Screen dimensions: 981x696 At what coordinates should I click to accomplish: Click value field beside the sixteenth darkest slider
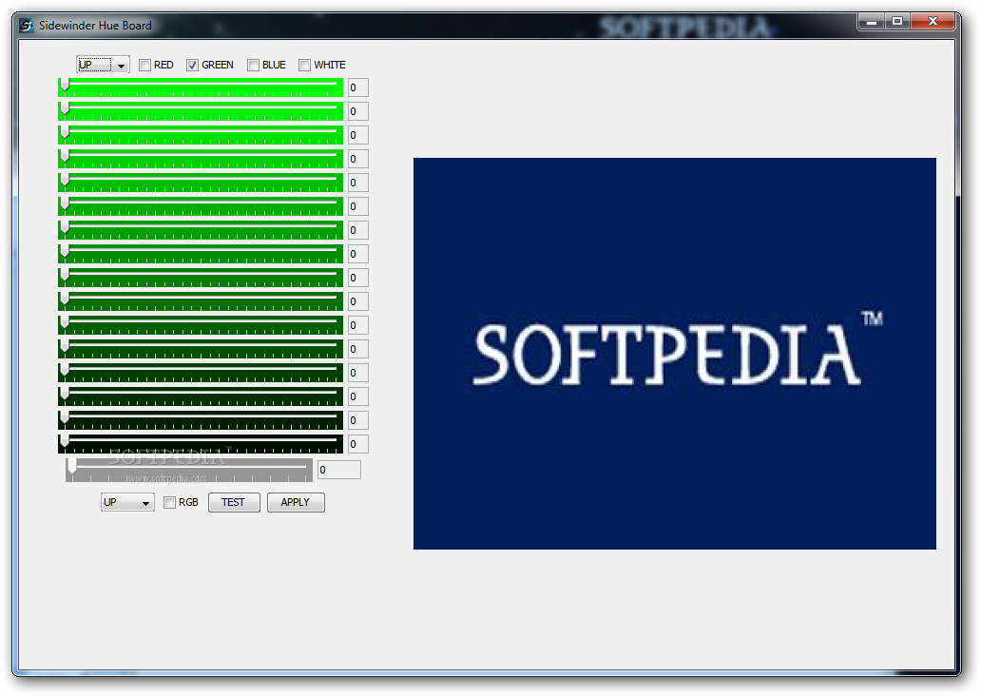point(357,444)
